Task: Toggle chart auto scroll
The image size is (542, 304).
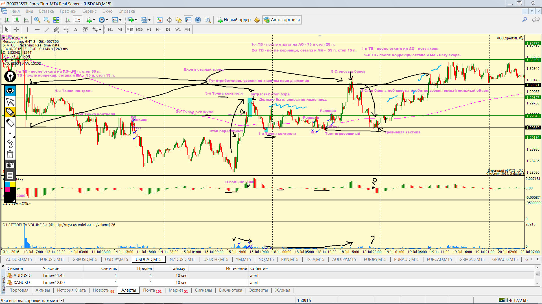Action: tap(68, 20)
